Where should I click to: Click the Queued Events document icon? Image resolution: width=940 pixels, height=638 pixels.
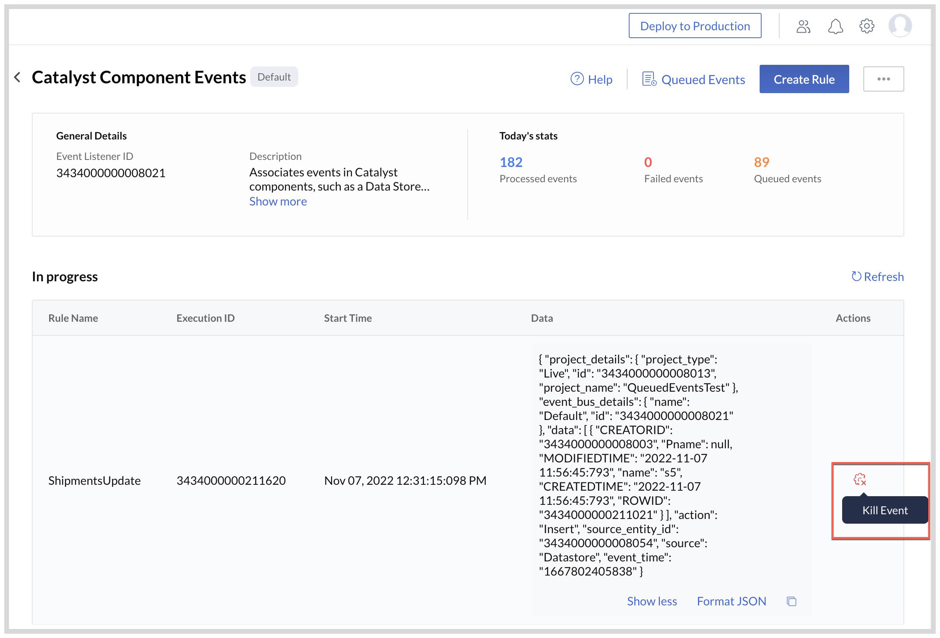pos(649,79)
